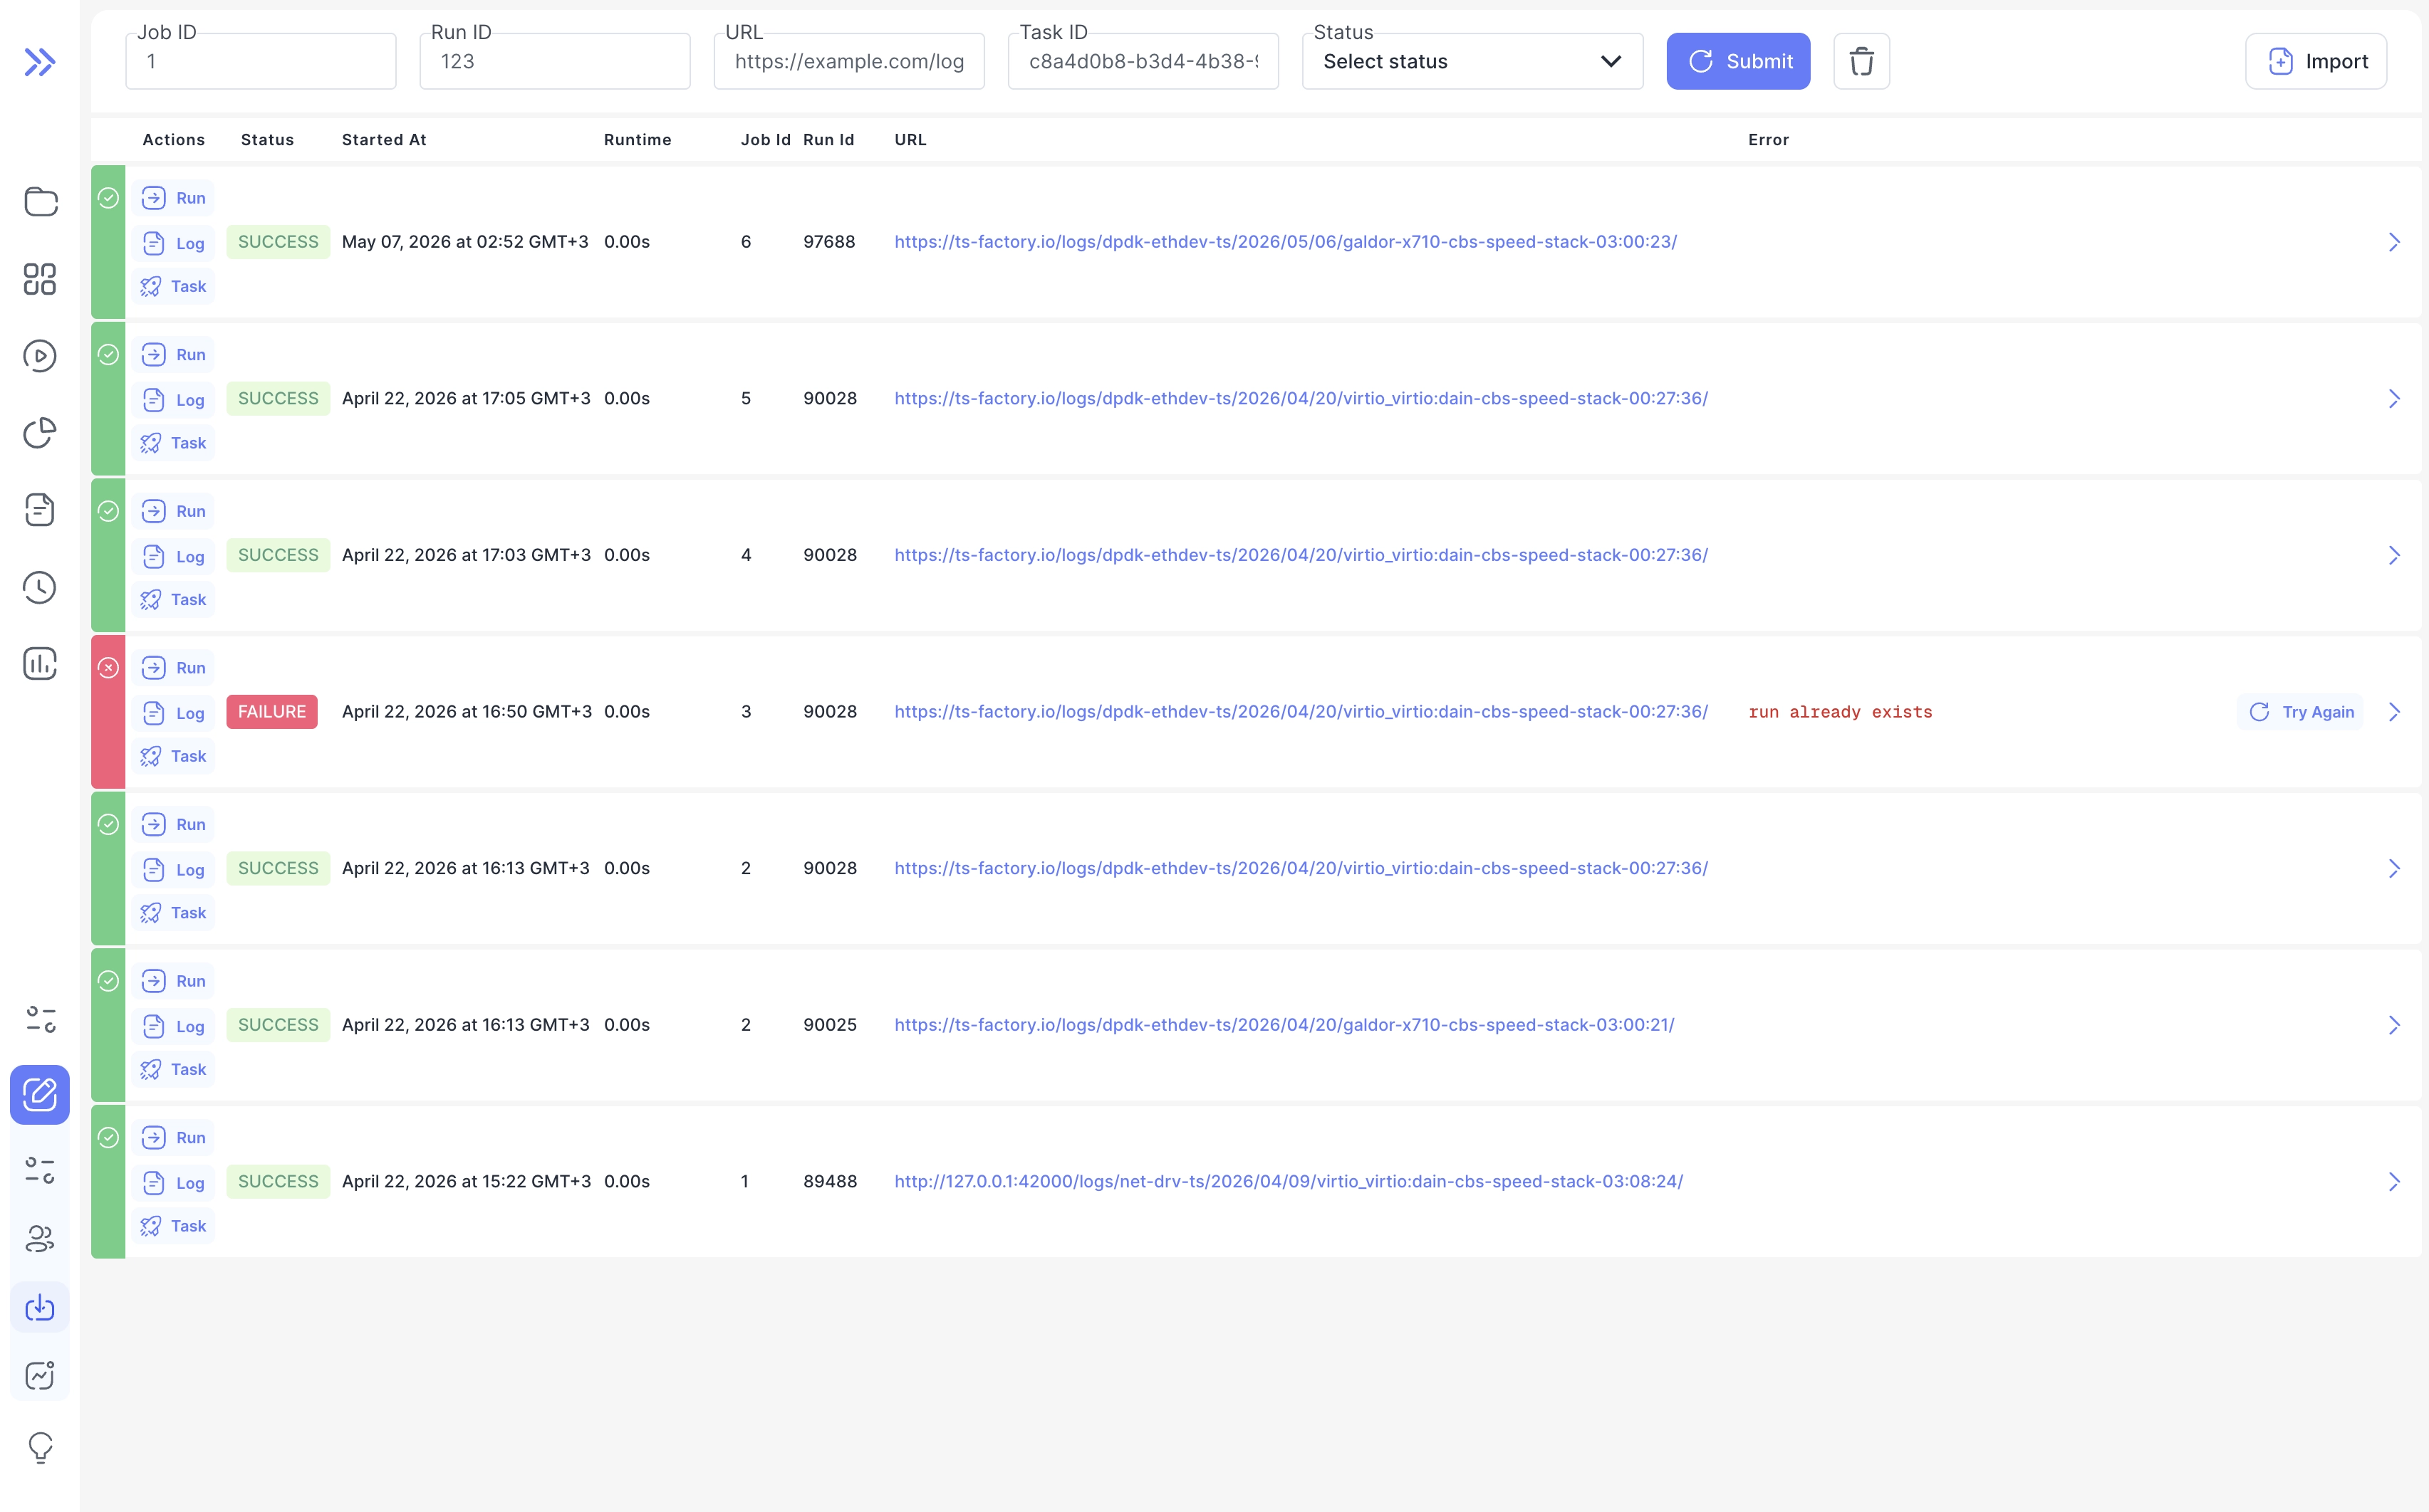Click run id 97688 cell

tap(829, 242)
